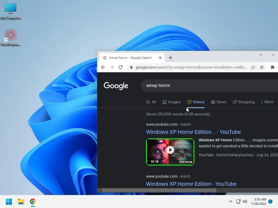Open the volume tray icon
This screenshot has width=278, height=208.
[245, 201]
